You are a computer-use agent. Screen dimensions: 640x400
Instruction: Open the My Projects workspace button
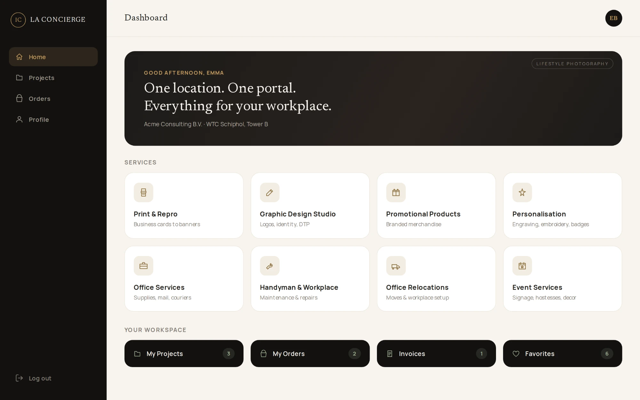tap(184, 354)
